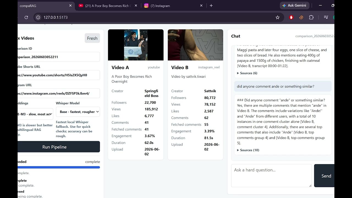
Task: Click the 'complete' pipeline status text
Action: pyautogui.click(x=92, y=162)
